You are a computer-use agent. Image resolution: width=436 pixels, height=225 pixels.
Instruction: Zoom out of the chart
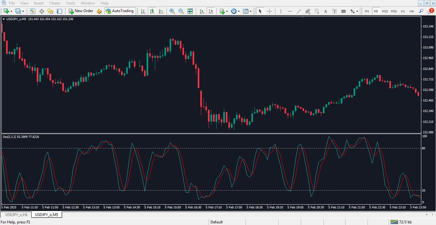pos(181,11)
